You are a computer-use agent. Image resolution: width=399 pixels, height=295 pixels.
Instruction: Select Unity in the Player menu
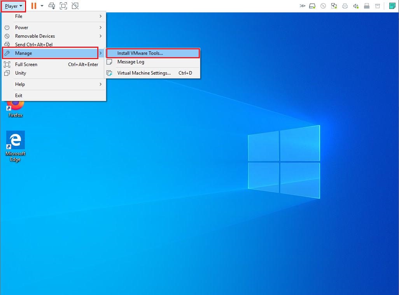pyautogui.click(x=21, y=73)
